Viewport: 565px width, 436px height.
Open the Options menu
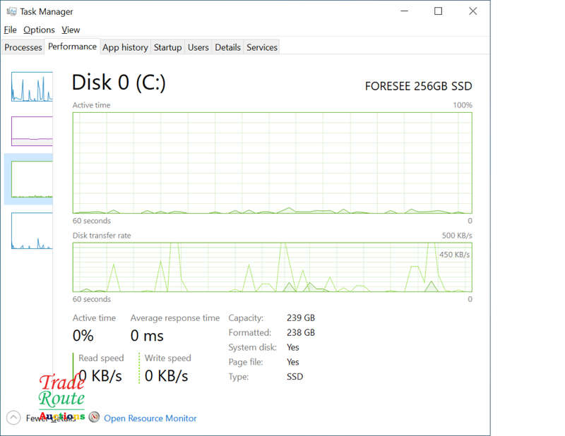coord(39,30)
